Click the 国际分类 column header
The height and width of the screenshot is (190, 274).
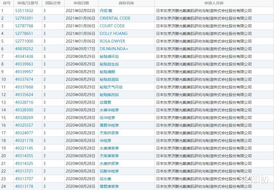pyautogui.click(x=53, y=3)
